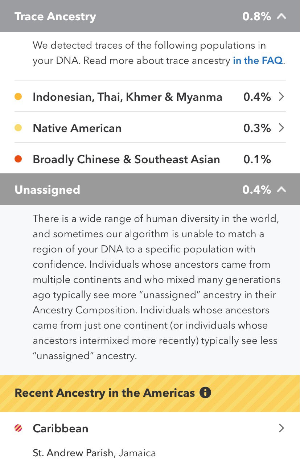
Task: Open Caribbean details arrow
Action: pos(281,428)
